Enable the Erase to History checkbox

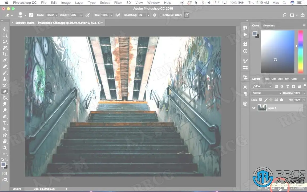coord(161,15)
